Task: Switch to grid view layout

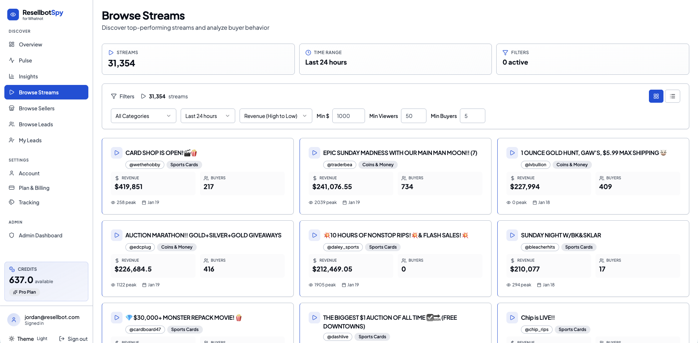Action: (656, 96)
